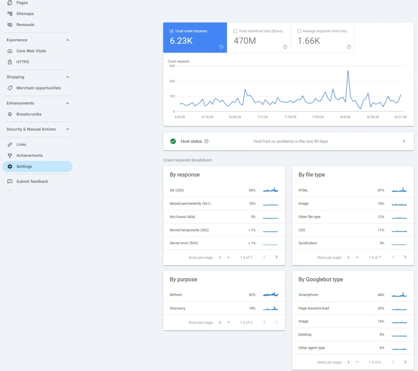Collapse the Experience section
The height and width of the screenshot is (371, 418).
[x=67, y=40]
